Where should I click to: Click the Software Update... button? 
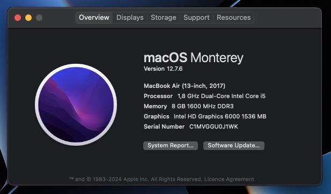pyautogui.click(x=234, y=146)
